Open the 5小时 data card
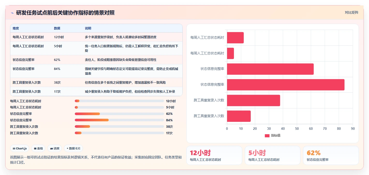Screen dimensions: 369x175 [272, 155]
